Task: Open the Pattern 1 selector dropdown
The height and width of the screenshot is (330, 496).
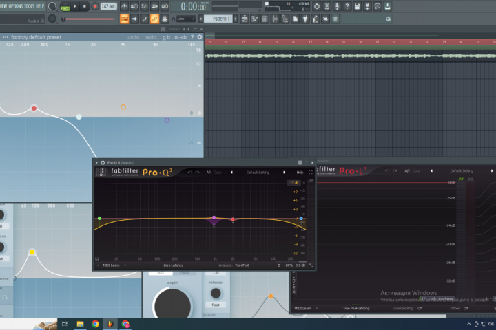Action: tap(220, 19)
